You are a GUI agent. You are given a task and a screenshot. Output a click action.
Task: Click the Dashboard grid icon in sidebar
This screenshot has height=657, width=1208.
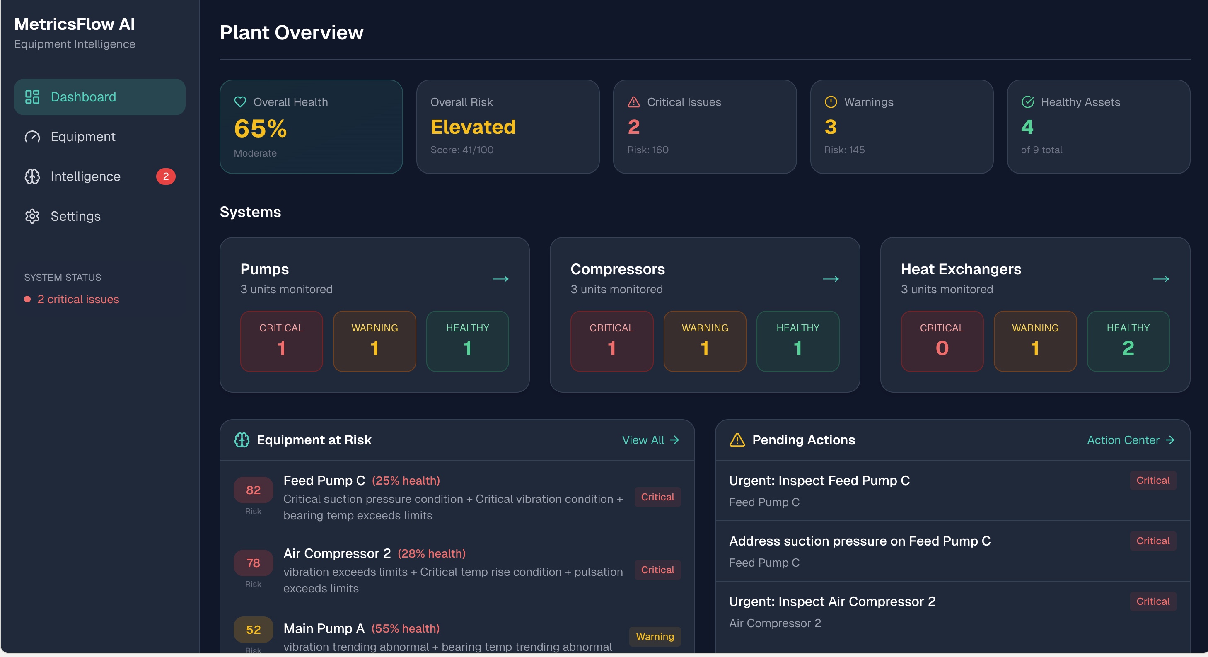[32, 97]
